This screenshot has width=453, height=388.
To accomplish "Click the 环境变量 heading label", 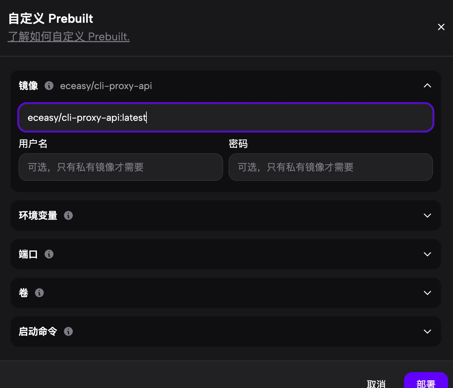I will 38,215.
